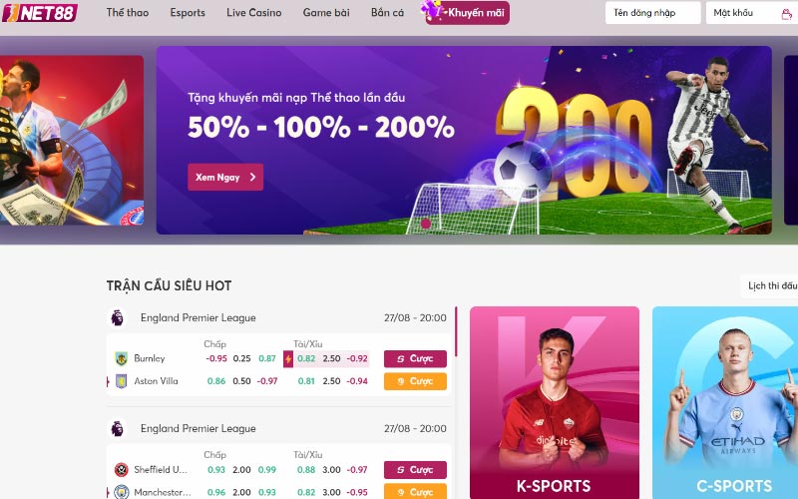Click the NET88 logo

point(40,13)
